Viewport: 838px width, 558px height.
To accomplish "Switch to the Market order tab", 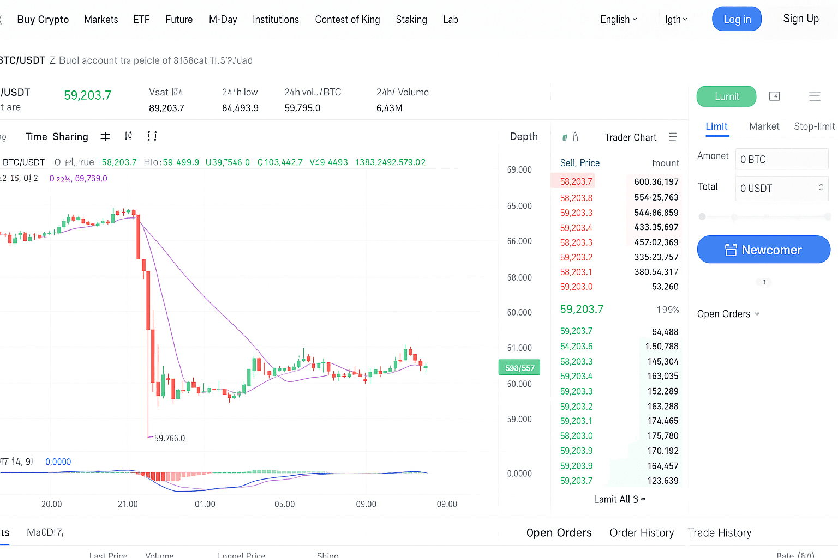I will coord(764,126).
